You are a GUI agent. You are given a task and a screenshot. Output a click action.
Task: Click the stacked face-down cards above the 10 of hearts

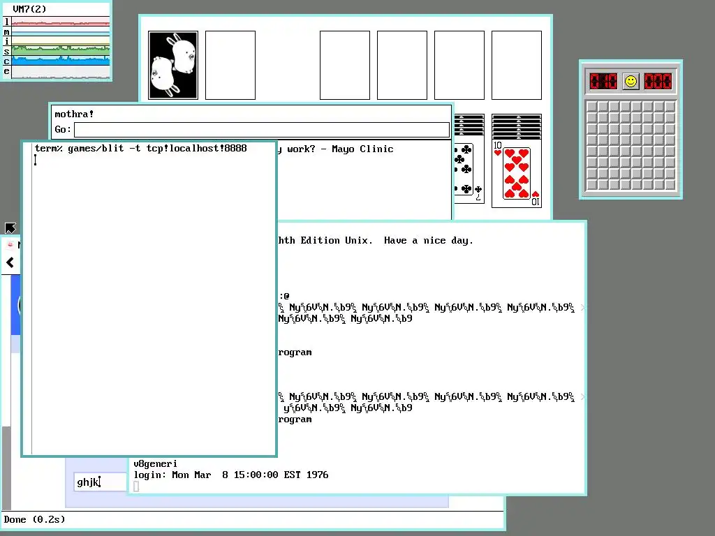(x=517, y=127)
